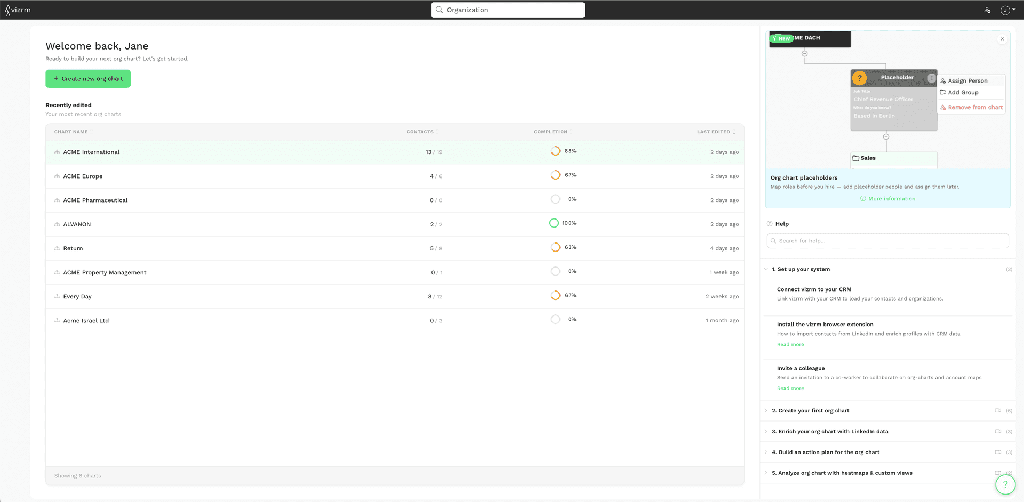This screenshot has width=1024, height=502.
Task: Open the ALVANON chart
Action: pyautogui.click(x=77, y=224)
